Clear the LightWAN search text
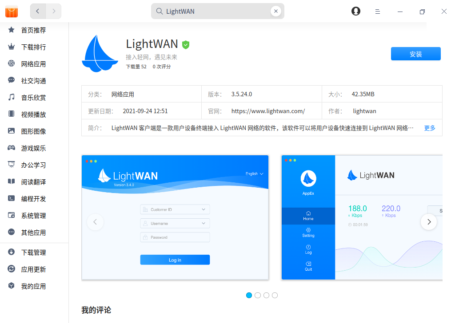The height and width of the screenshot is (323, 455). (x=275, y=12)
